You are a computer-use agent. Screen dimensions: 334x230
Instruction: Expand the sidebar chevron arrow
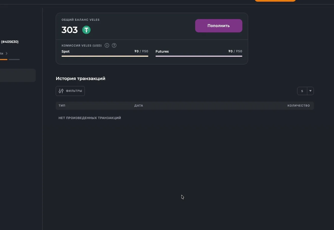click(x=7, y=53)
